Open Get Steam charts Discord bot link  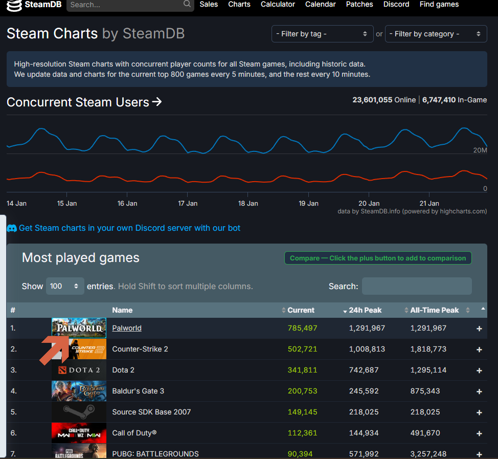pos(129,228)
